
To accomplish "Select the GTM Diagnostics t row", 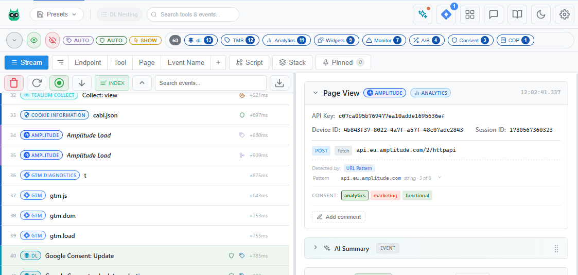I will click(145, 175).
